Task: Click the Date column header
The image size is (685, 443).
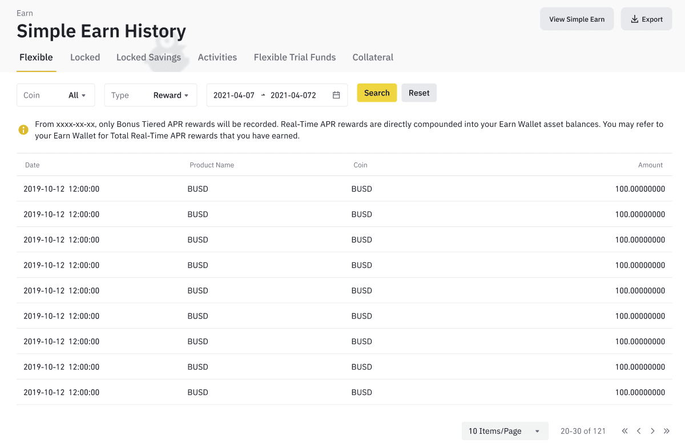Action: click(33, 165)
